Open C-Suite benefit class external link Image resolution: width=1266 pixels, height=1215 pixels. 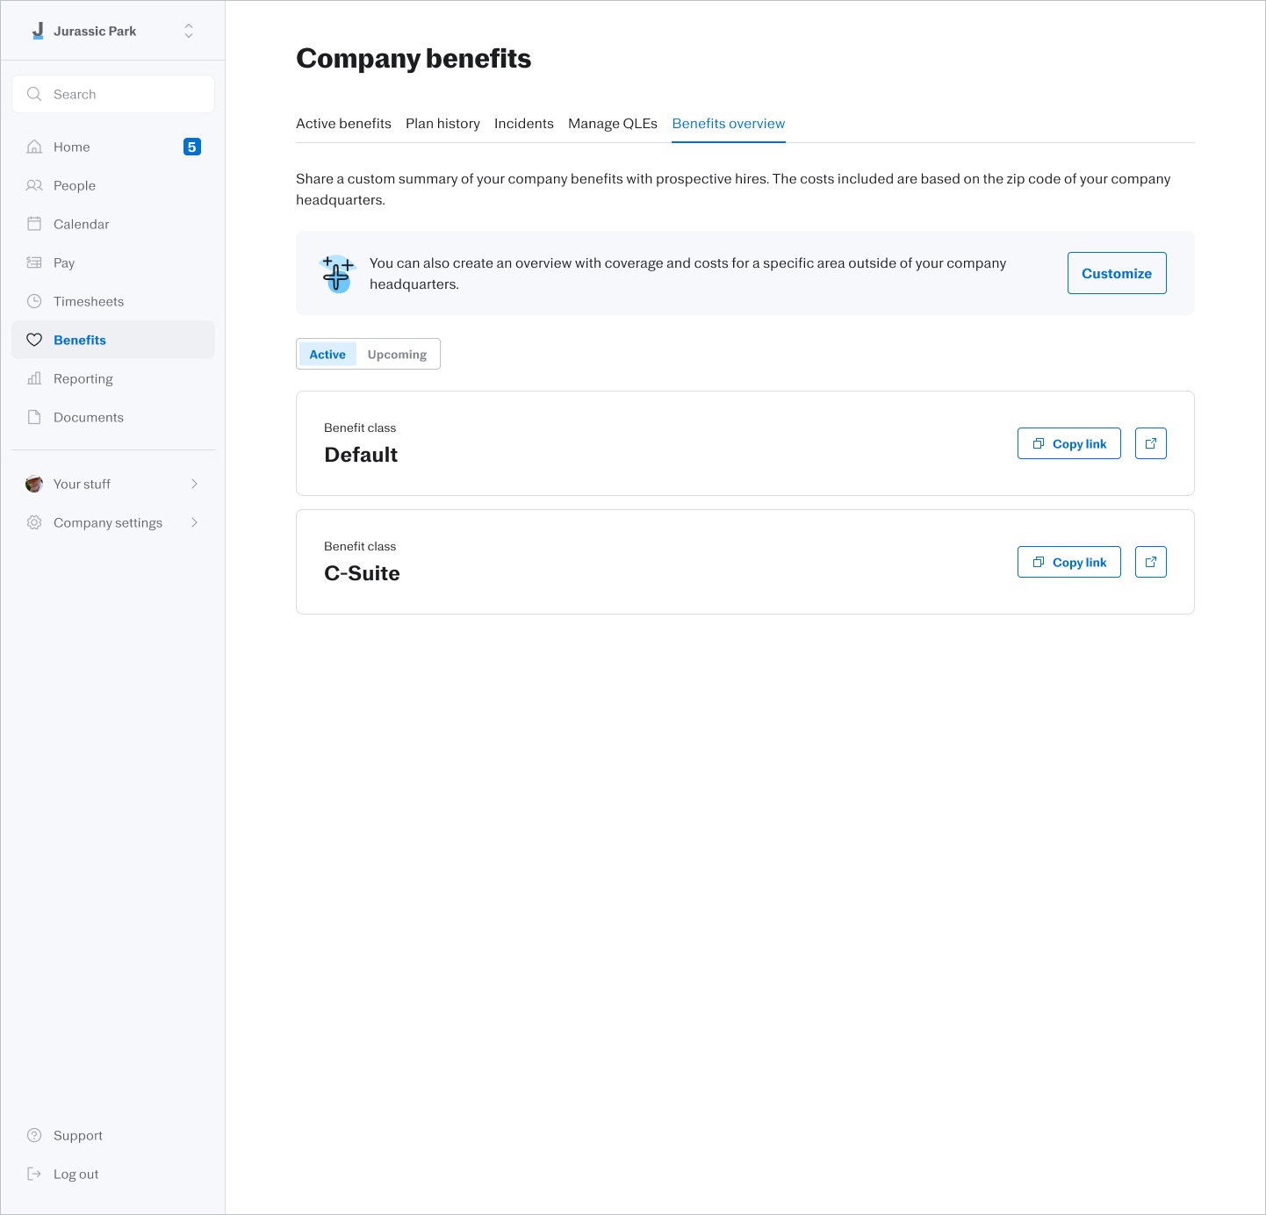pos(1150,562)
